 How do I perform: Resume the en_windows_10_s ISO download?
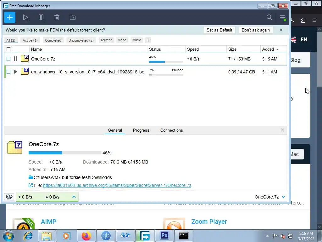(15, 72)
